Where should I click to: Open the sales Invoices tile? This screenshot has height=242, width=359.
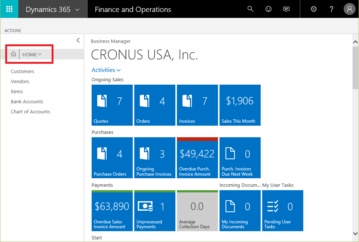pyautogui.click(x=197, y=105)
